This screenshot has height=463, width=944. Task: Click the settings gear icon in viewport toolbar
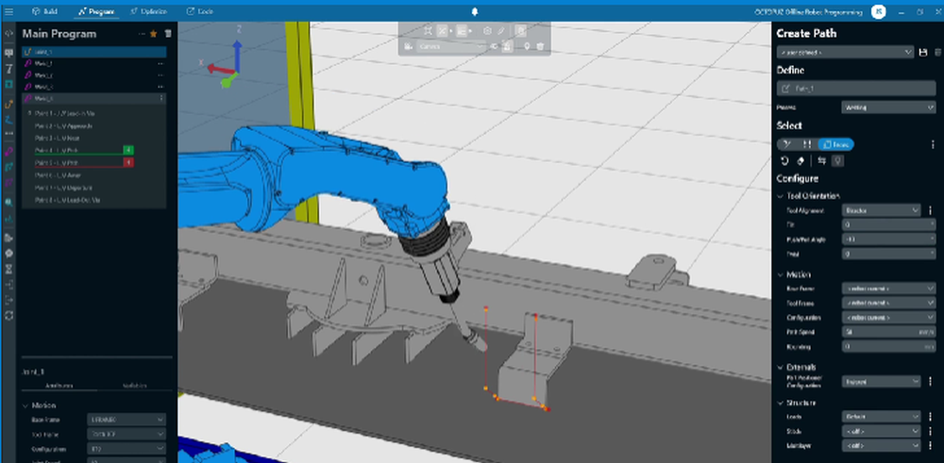(x=488, y=30)
